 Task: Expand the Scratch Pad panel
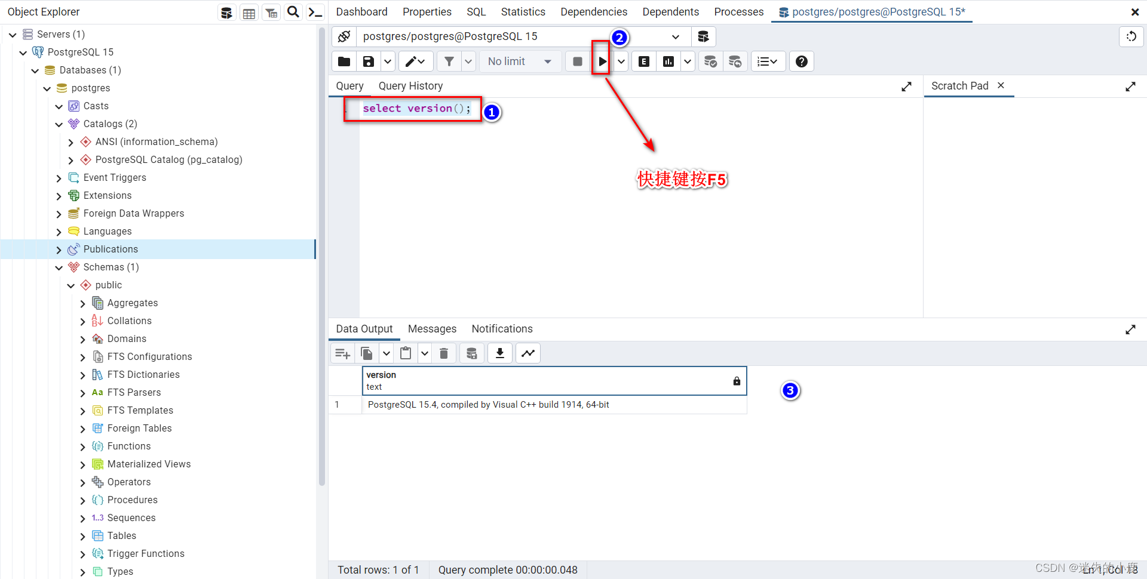click(1130, 87)
